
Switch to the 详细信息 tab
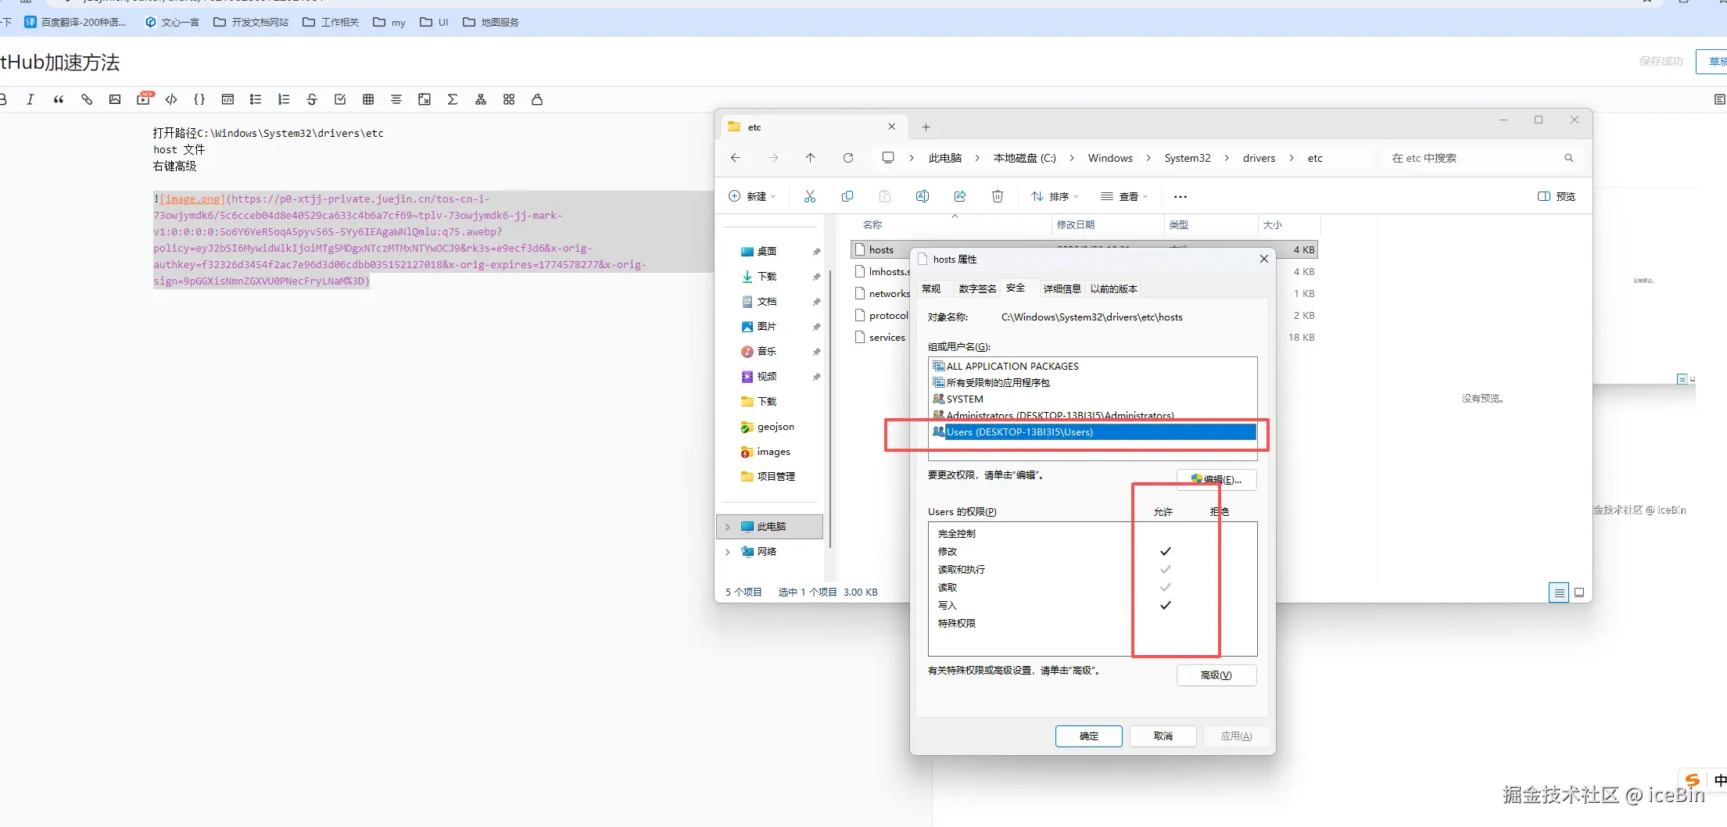[x=1062, y=289]
